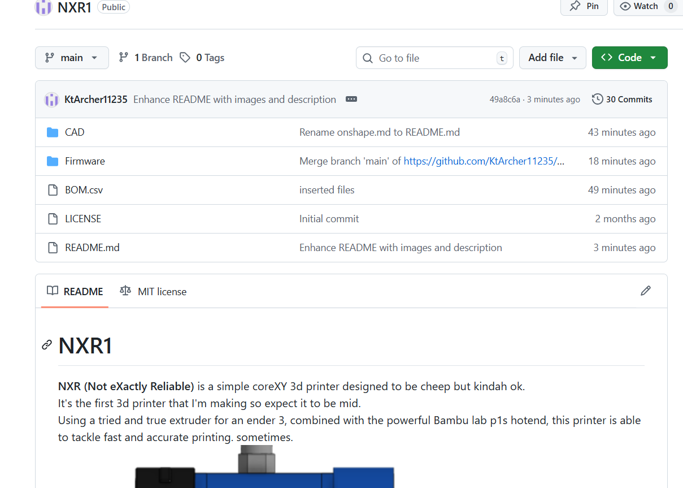Viewport: 683px width, 488px height.
Task: Pin the repository with Pin button
Action: tap(584, 6)
